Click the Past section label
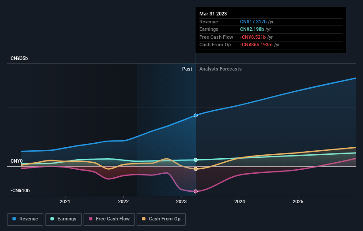 tap(187, 69)
